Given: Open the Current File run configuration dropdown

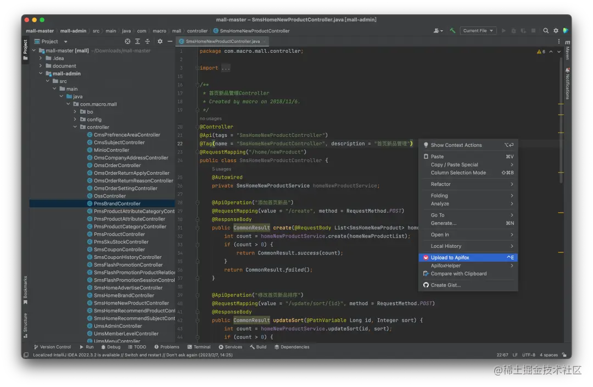Looking at the screenshot, I should (478, 31).
